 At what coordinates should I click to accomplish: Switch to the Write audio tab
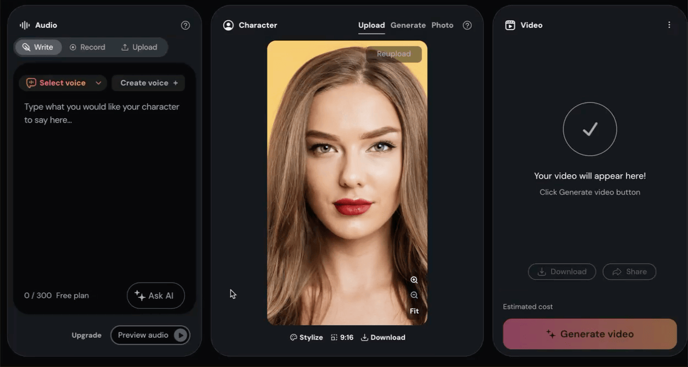[x=38, y=47]
